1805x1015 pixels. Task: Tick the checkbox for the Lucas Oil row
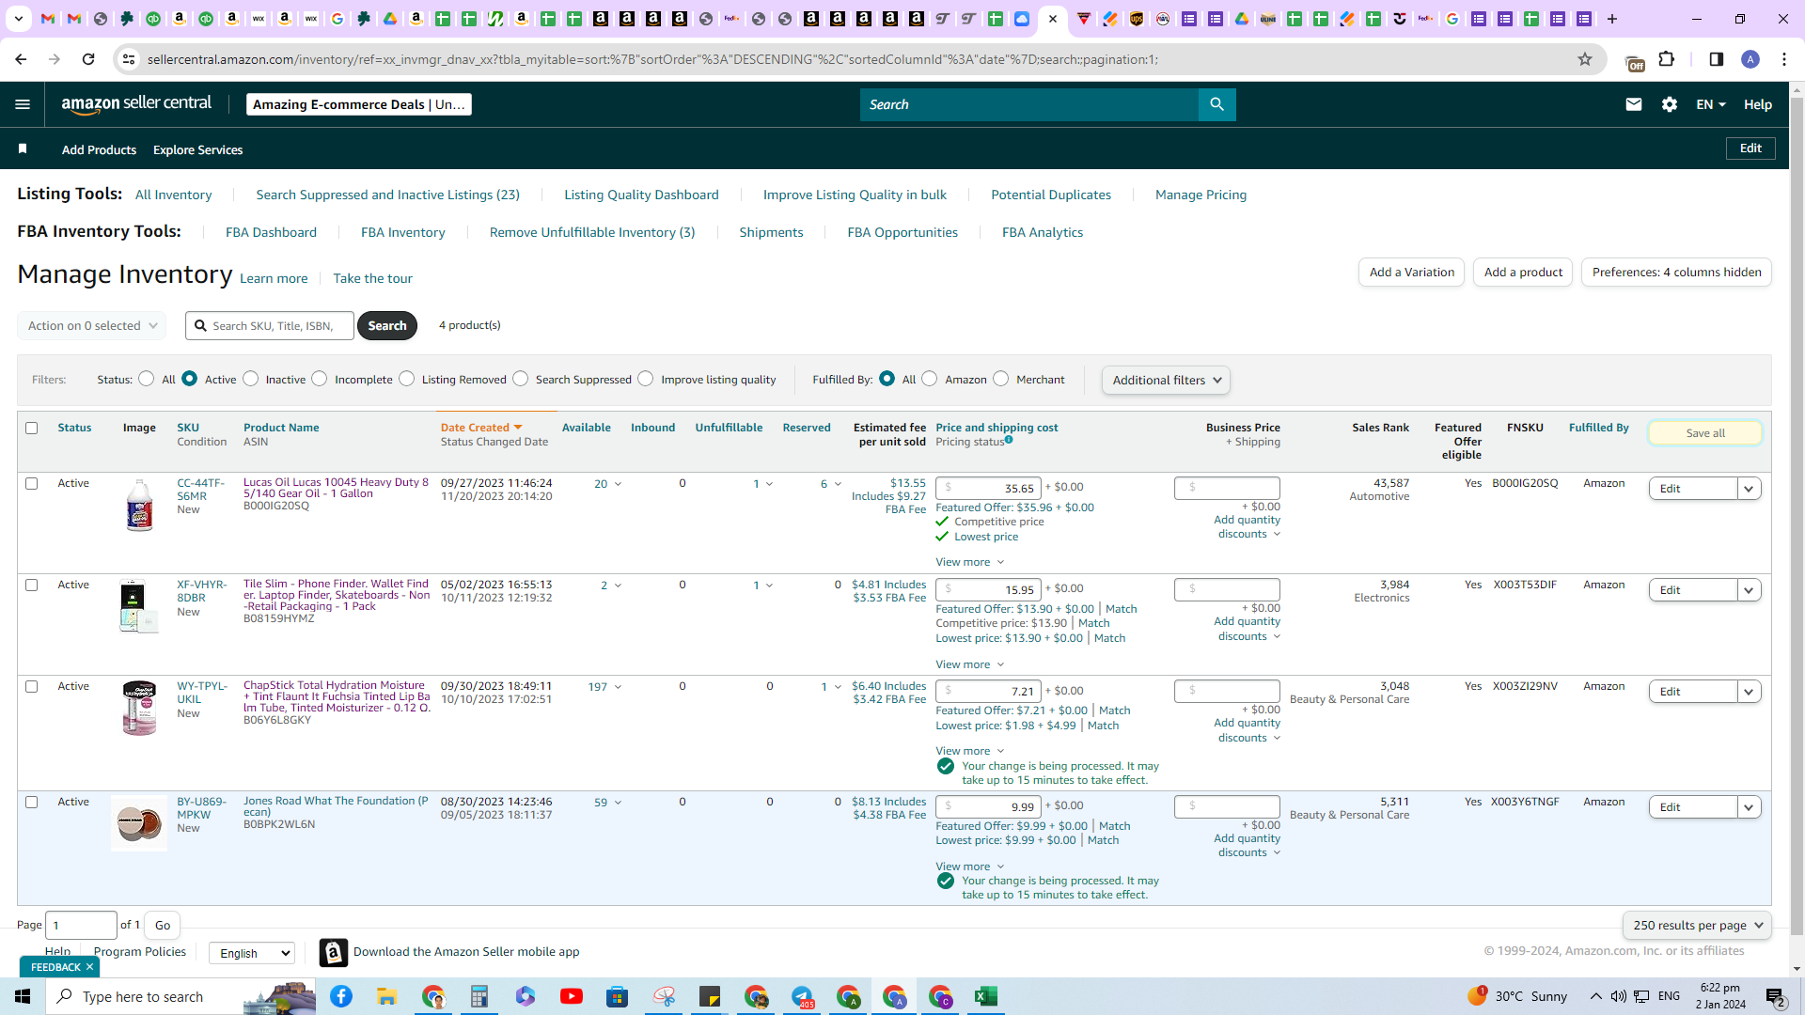31,483
